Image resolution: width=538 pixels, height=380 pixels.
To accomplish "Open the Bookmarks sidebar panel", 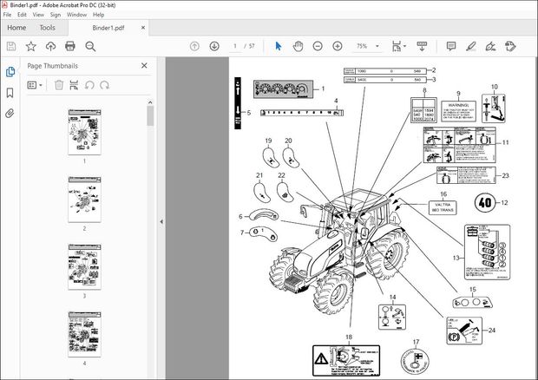I will click(10, 93).
